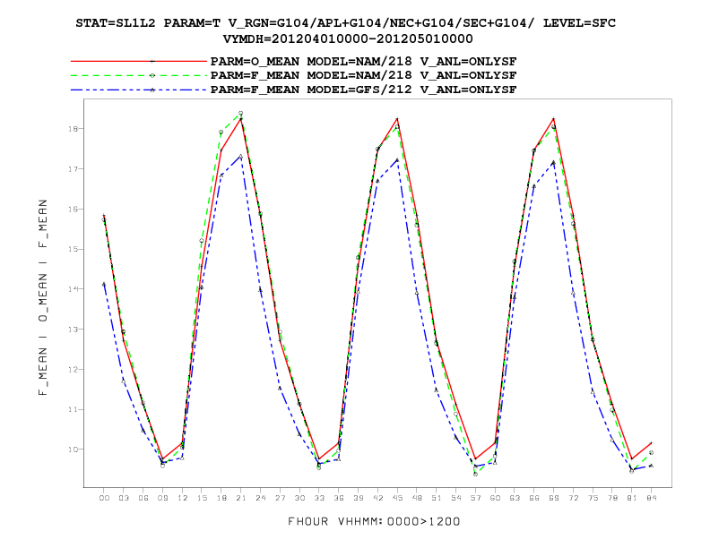Viewport: 710px width, 548px height.
Task: Click the y-axis tick label 17
Action: [x=73, y=168]
